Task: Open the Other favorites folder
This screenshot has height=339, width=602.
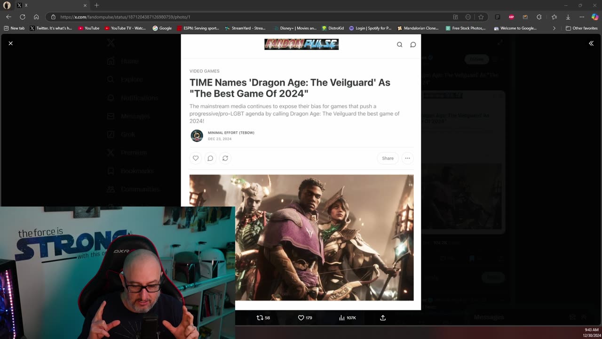Action: pyautogui.click(x=582, y=28)
